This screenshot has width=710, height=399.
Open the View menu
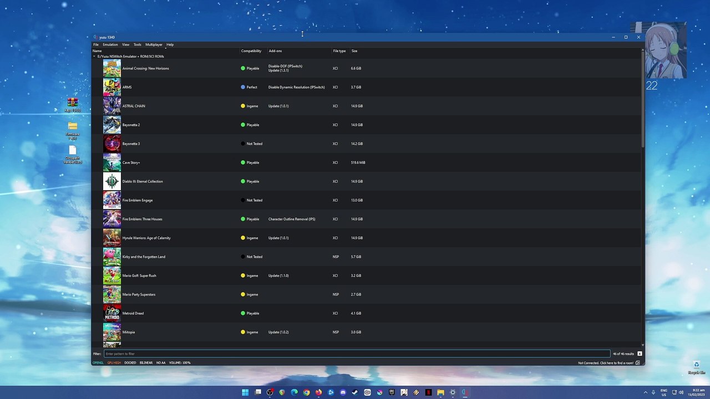tap(126, 45)
